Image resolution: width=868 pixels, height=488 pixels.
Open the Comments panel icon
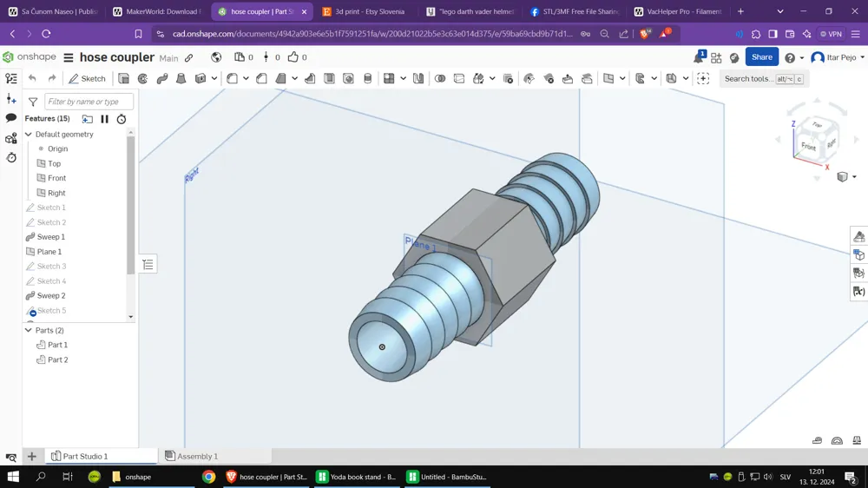coord(11,118)
